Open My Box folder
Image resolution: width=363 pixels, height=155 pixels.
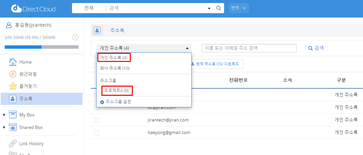tap(27, 115)
